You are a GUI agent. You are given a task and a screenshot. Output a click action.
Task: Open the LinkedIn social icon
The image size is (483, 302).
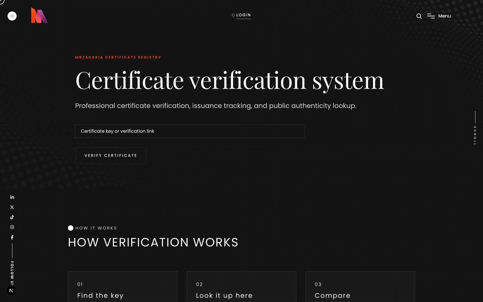(x=12, y=197)
